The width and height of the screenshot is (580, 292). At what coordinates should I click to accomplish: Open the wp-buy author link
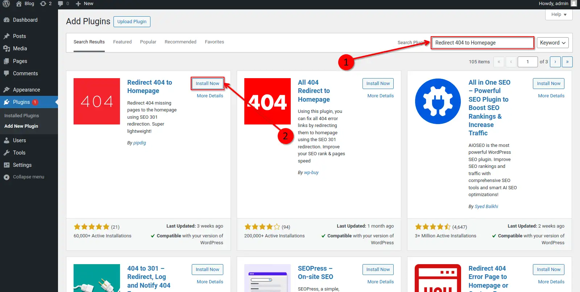311,173
